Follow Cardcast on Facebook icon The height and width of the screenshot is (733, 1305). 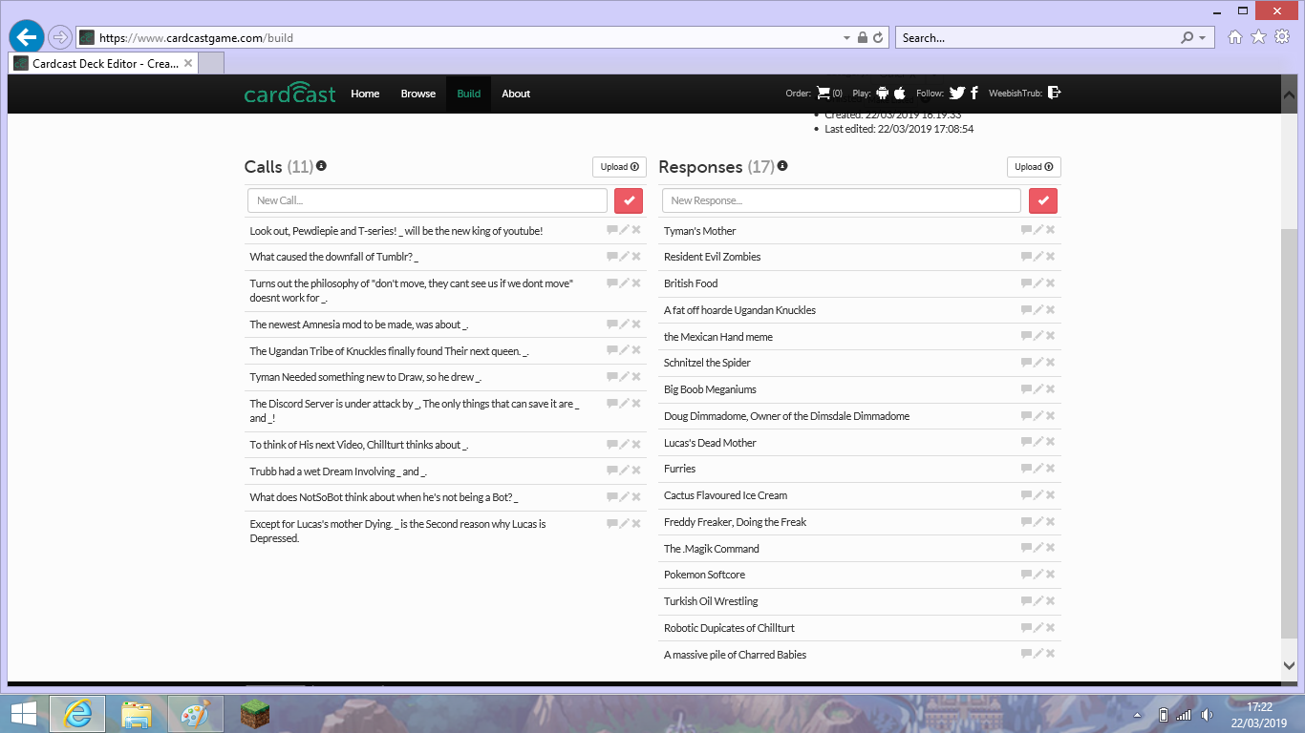974,94
